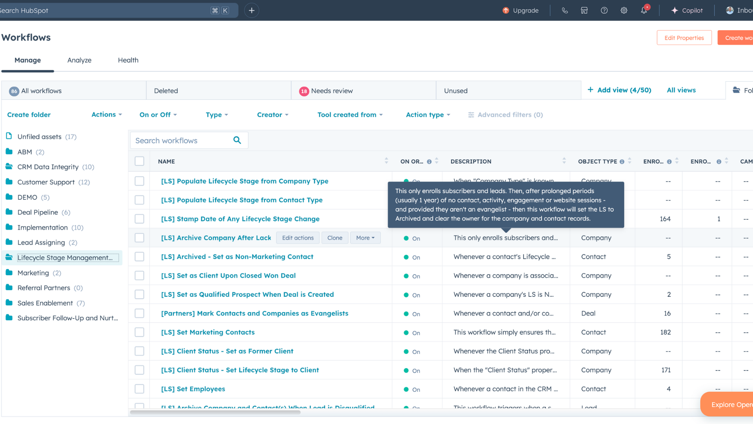Open the Action type filter dropdown
Image resolution: width=753 pixels, height=424 pixels.
[428, 115]
